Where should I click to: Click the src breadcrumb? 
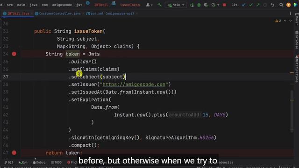coord(10,5)
